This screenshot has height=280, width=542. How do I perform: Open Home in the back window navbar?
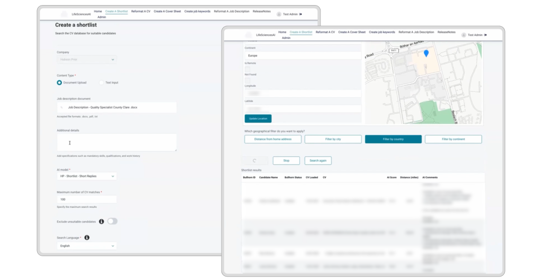click(98, 12)
